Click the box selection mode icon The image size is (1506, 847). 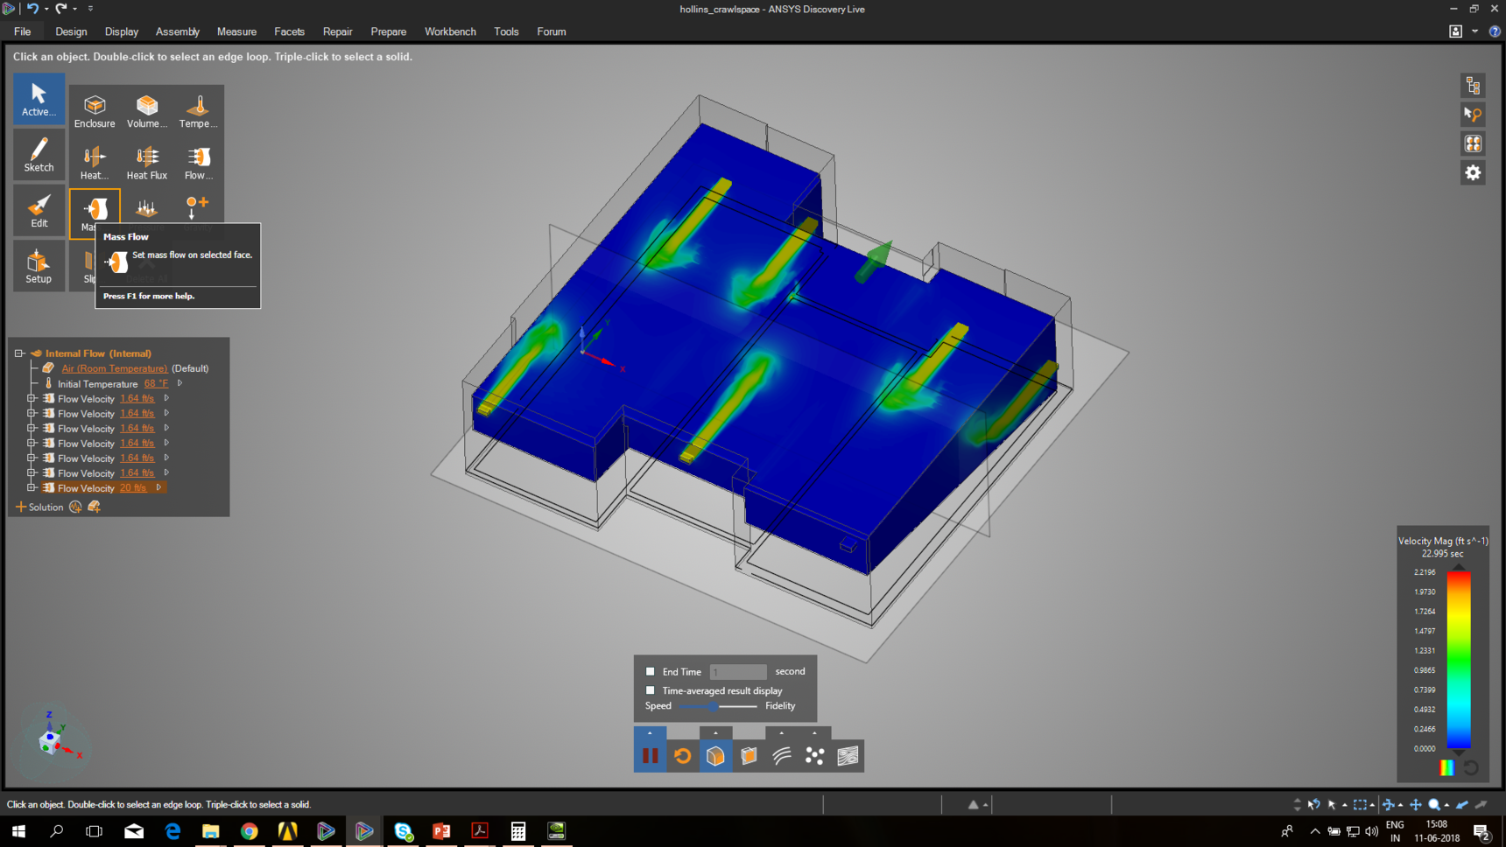(1360, 804)
